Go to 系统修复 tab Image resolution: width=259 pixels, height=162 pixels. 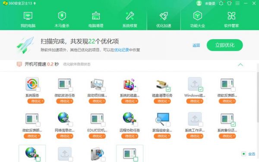(130, 19)
